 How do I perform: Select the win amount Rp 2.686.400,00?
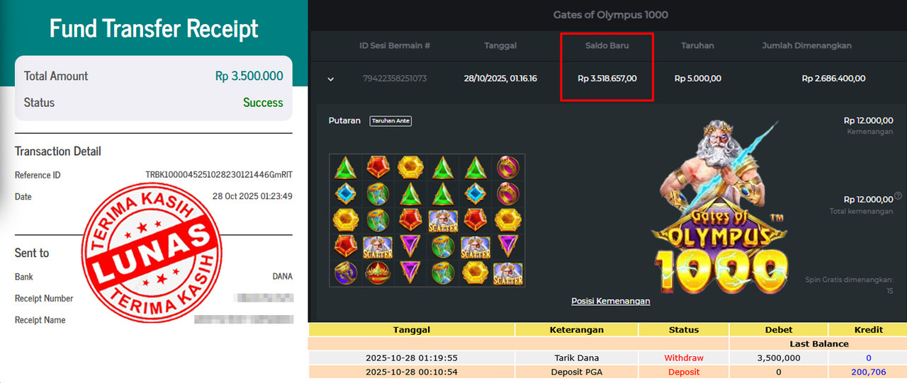coord(833,79)
